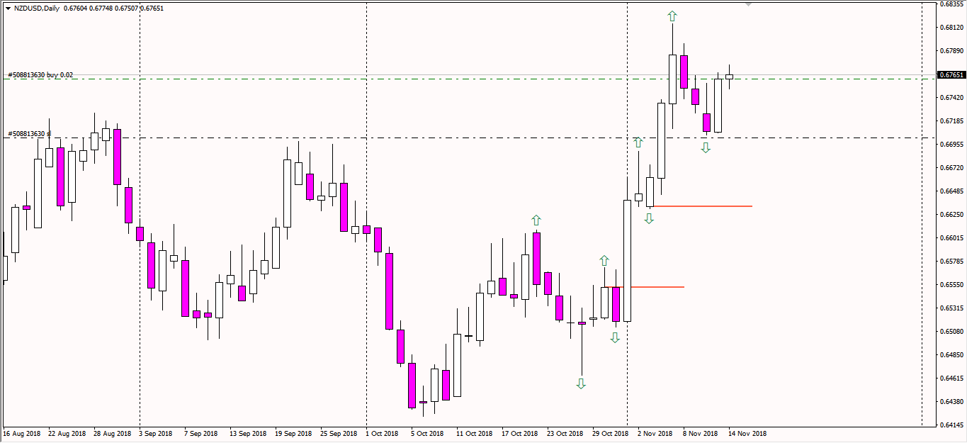Click the '25 Sep 2018' date label

[339, 433]
